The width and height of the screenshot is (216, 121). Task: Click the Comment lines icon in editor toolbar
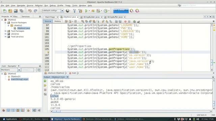[x=134, y=22]
